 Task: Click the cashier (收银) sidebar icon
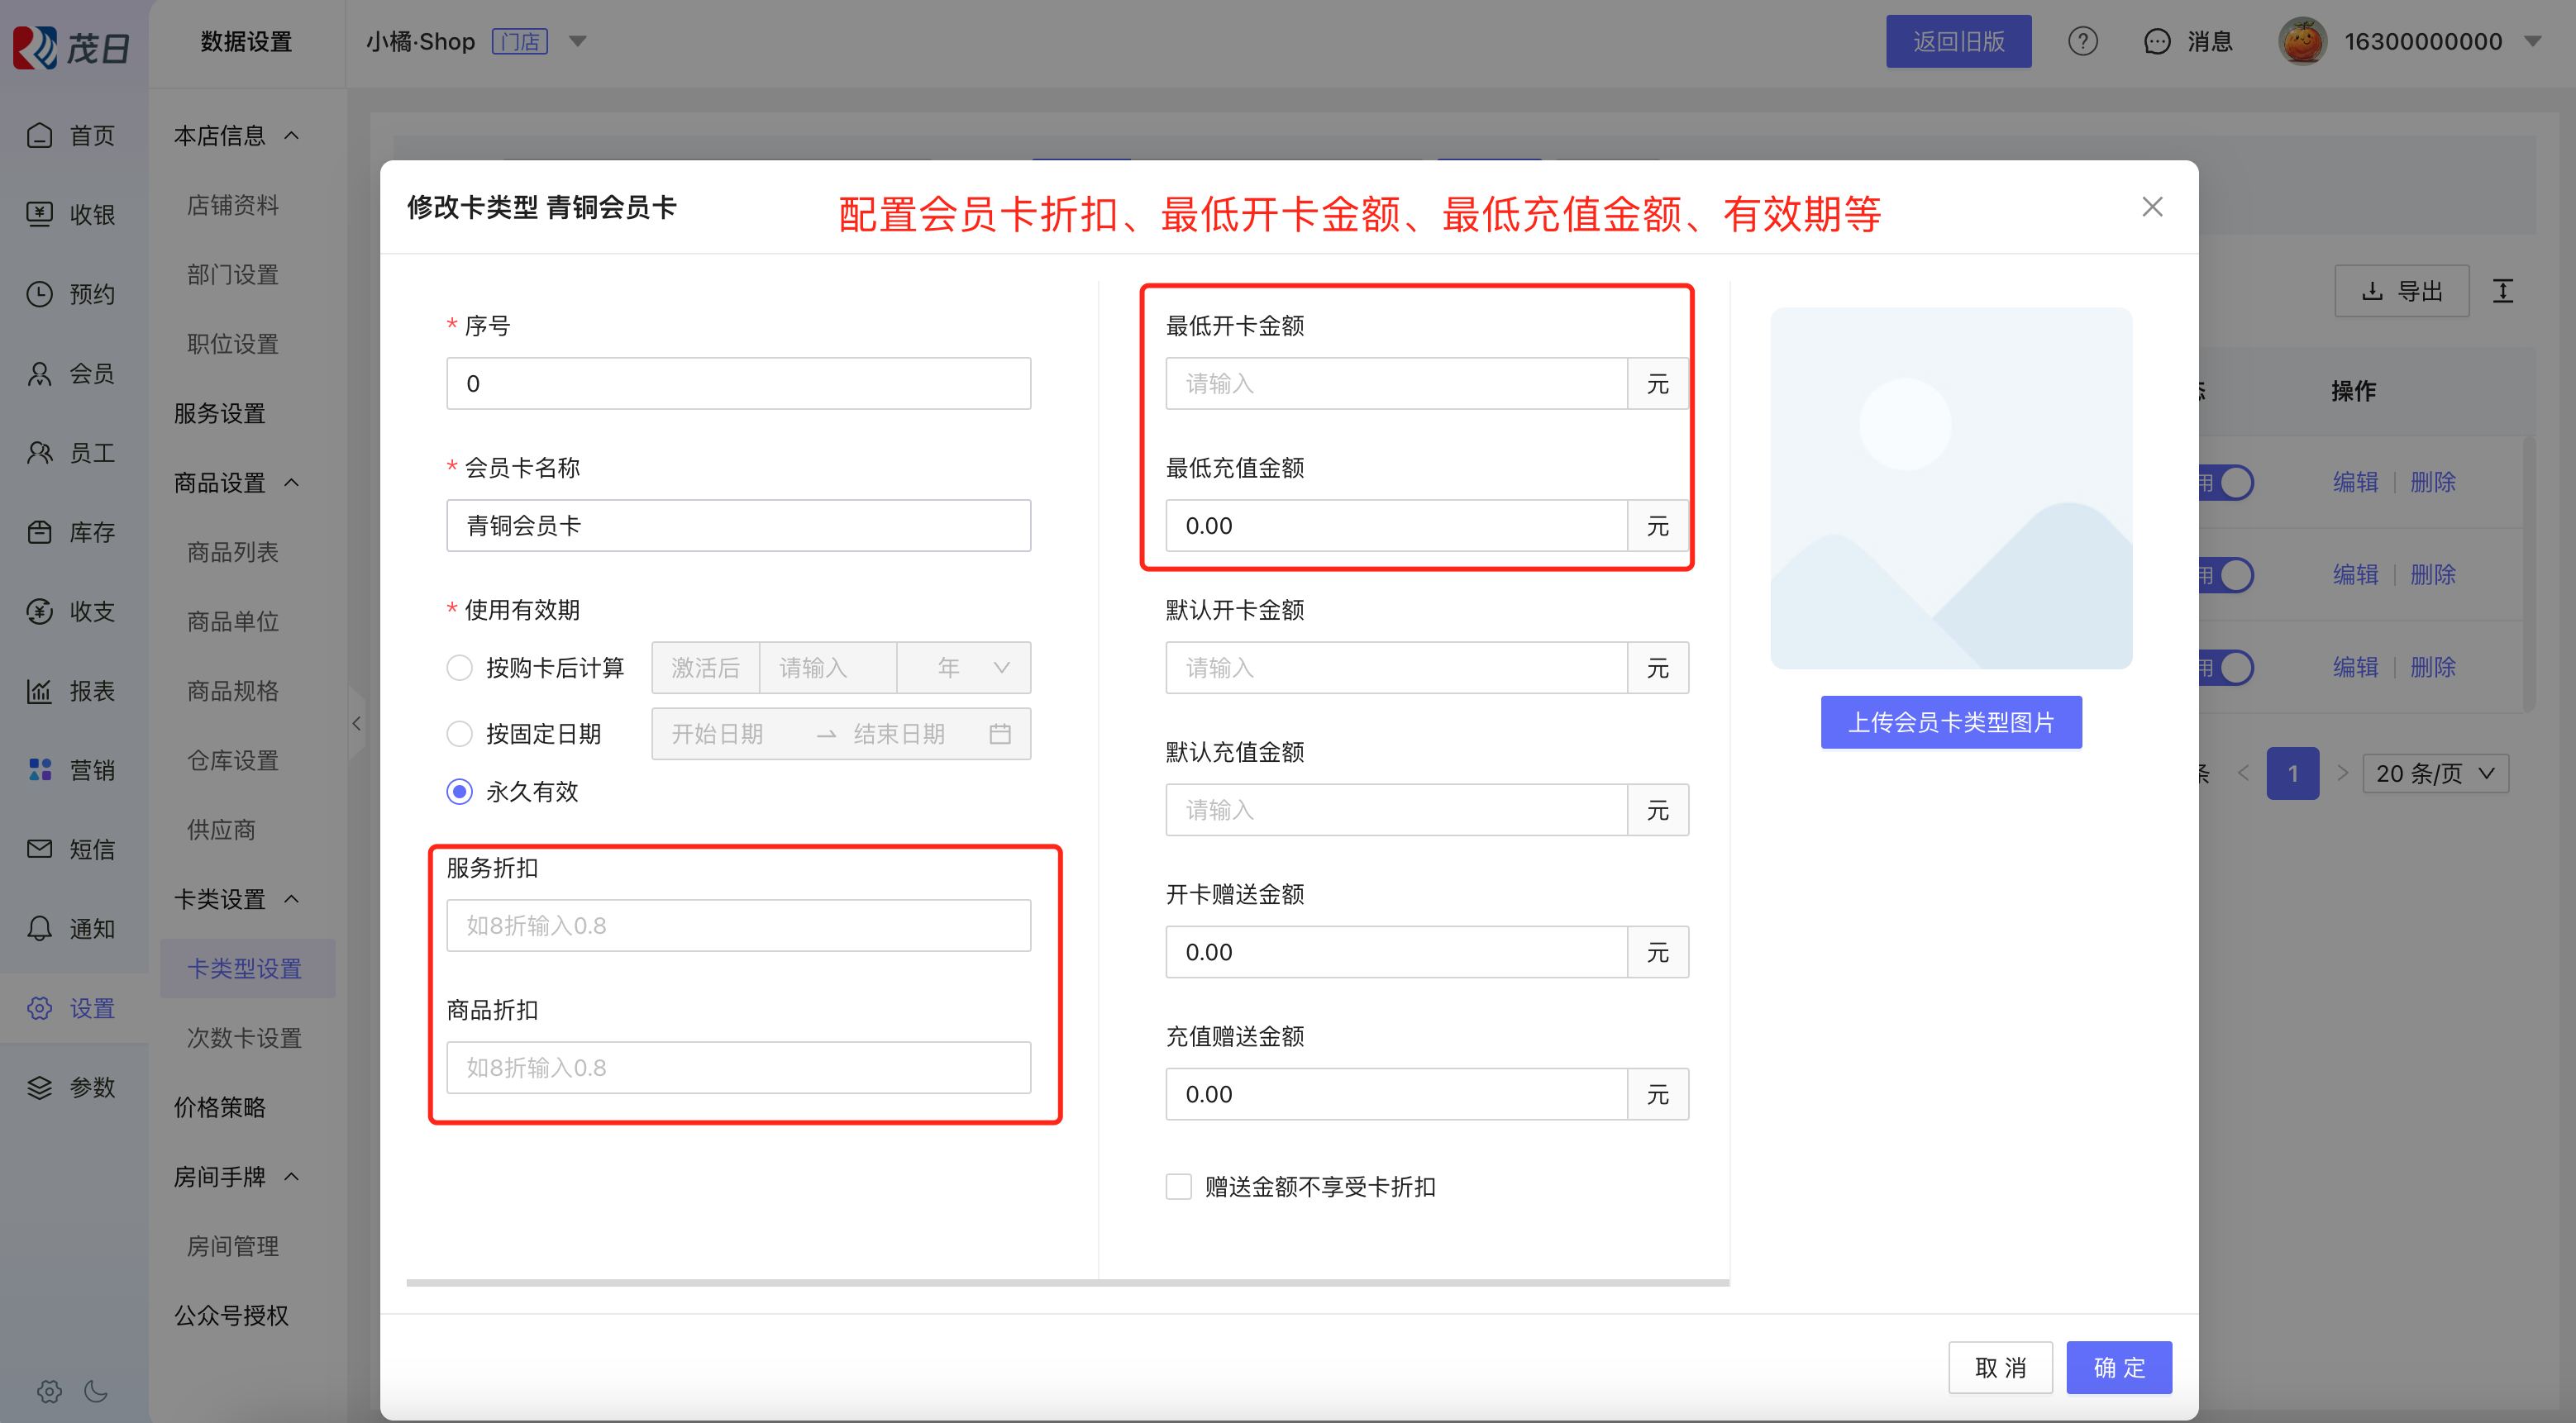(40, 214)
